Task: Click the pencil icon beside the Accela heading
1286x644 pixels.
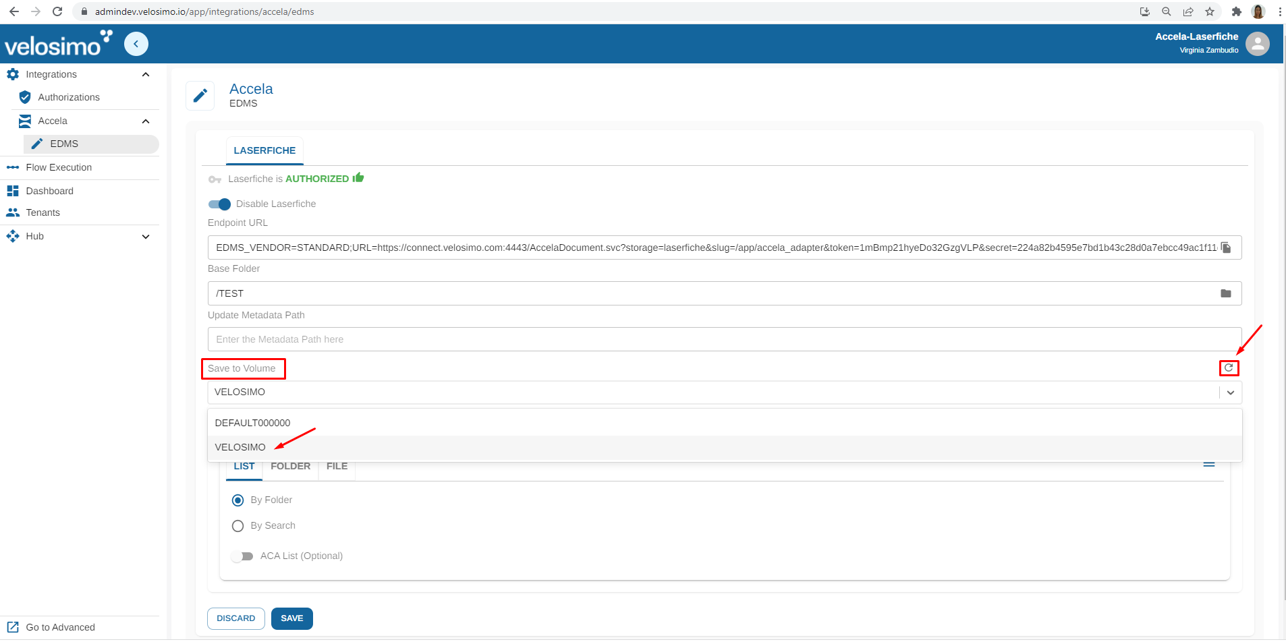Action: [x=200, y=96]
